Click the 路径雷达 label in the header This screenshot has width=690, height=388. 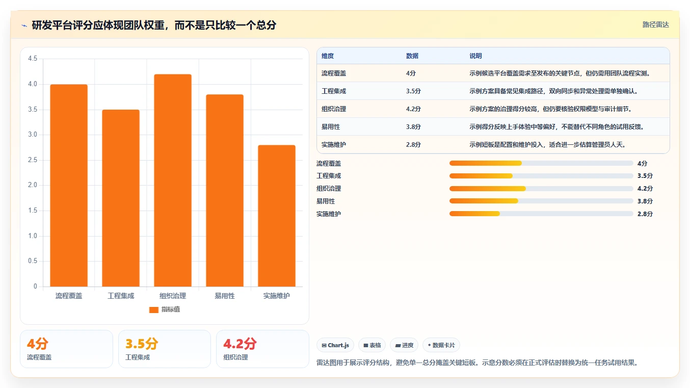tap(655, 24)
